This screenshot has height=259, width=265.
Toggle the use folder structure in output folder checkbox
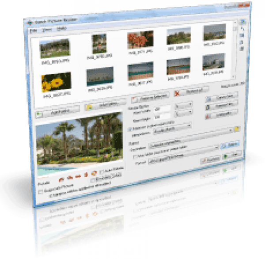pyautogui.click(x=135, y=156)
